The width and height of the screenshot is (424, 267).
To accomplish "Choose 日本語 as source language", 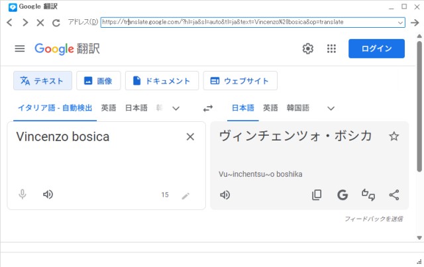I will (x=136, y=108).
